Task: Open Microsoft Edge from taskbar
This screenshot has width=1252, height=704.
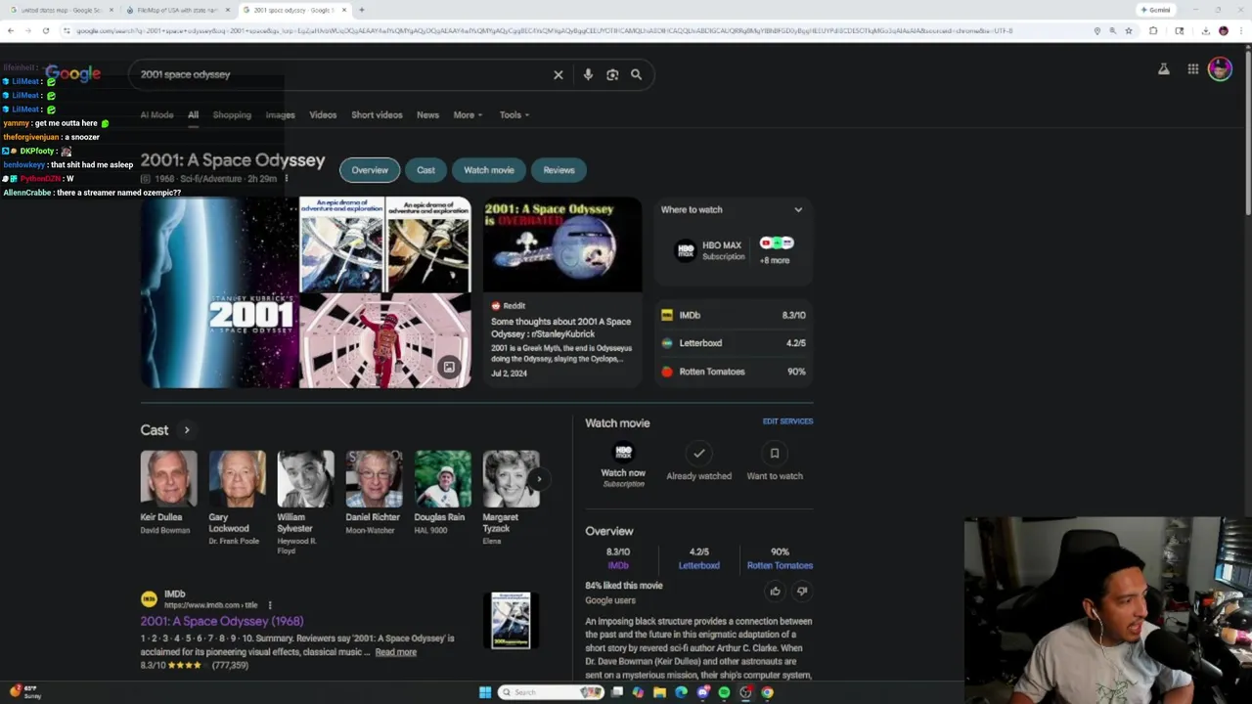Action: click(x=681, y=692)
